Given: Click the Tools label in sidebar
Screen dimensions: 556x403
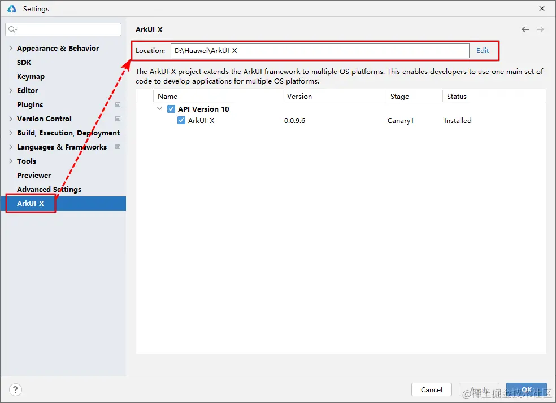Looking at the screenshot, I should point(27,161).
